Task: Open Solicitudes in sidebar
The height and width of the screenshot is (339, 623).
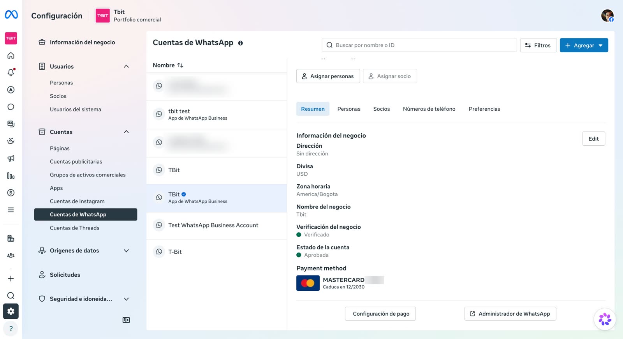Action: point(65,275)
